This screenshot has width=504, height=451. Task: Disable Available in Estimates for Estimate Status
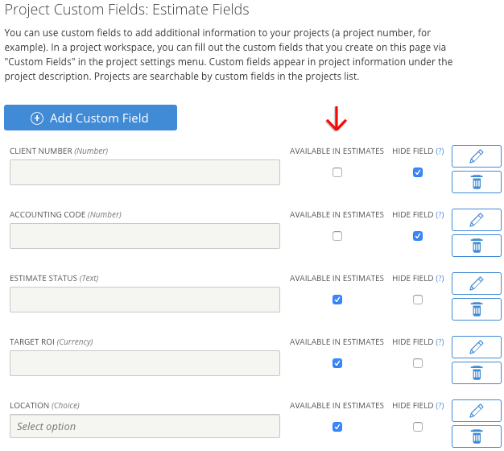337,300
